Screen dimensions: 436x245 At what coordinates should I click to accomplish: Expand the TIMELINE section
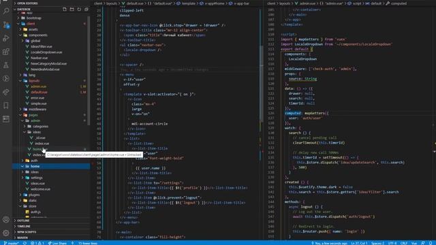click(52, 226)
